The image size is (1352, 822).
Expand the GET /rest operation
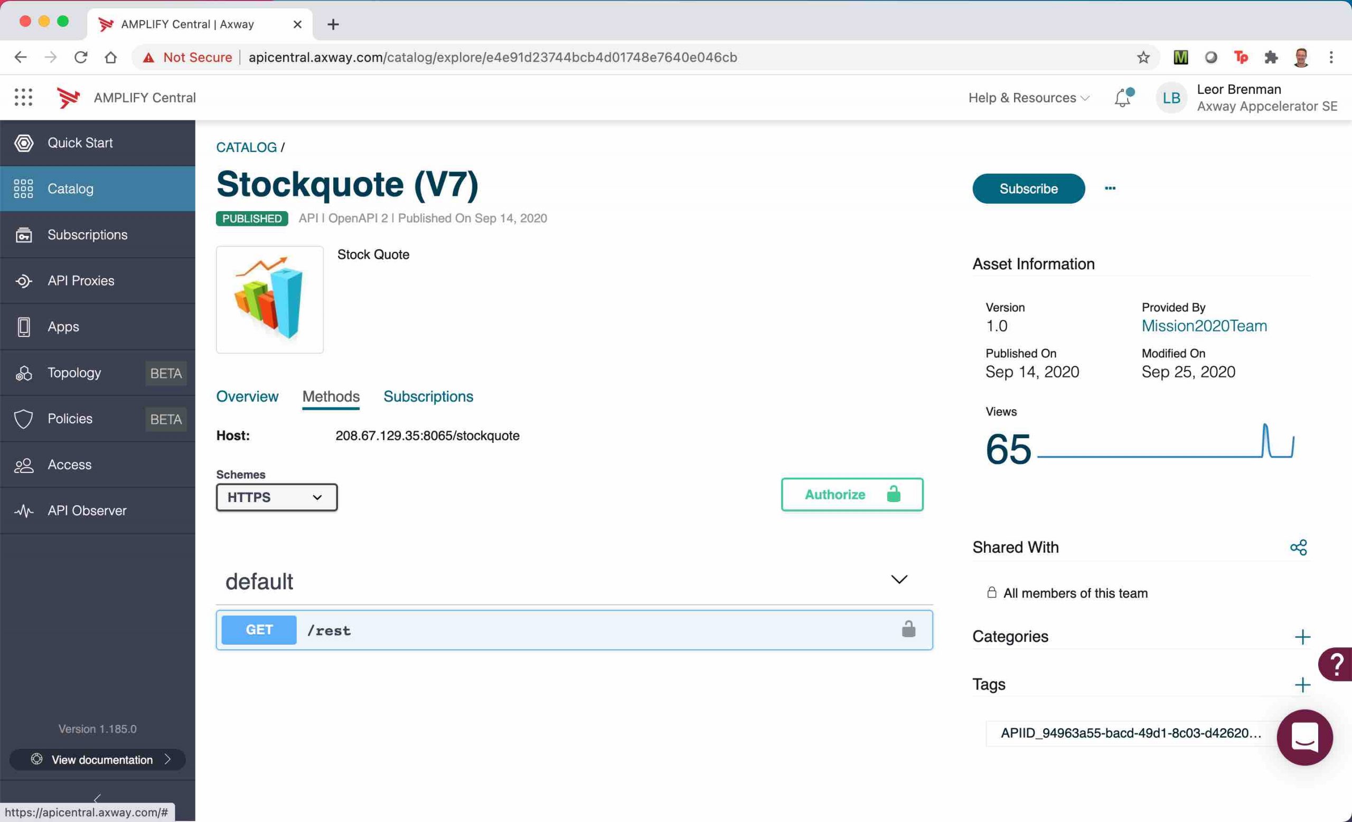point(574,630)
